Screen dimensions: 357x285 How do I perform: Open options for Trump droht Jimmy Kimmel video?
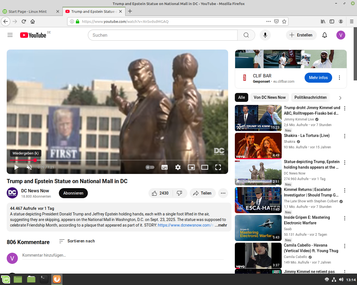pos(345,108)
